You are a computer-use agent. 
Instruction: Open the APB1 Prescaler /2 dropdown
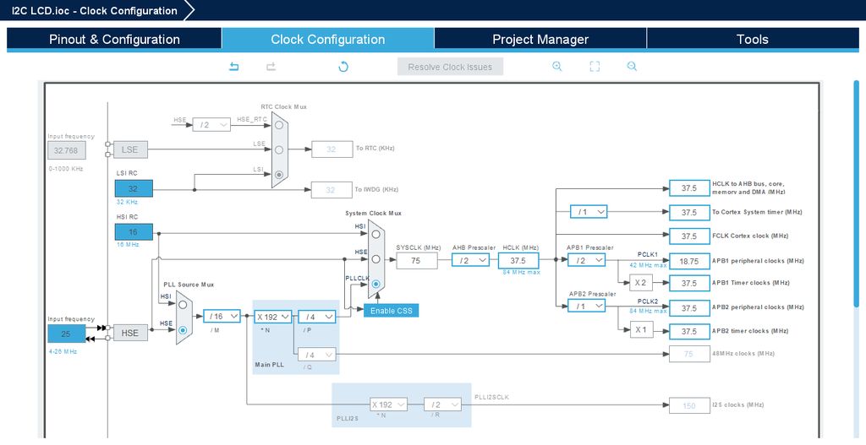[587, 260]
